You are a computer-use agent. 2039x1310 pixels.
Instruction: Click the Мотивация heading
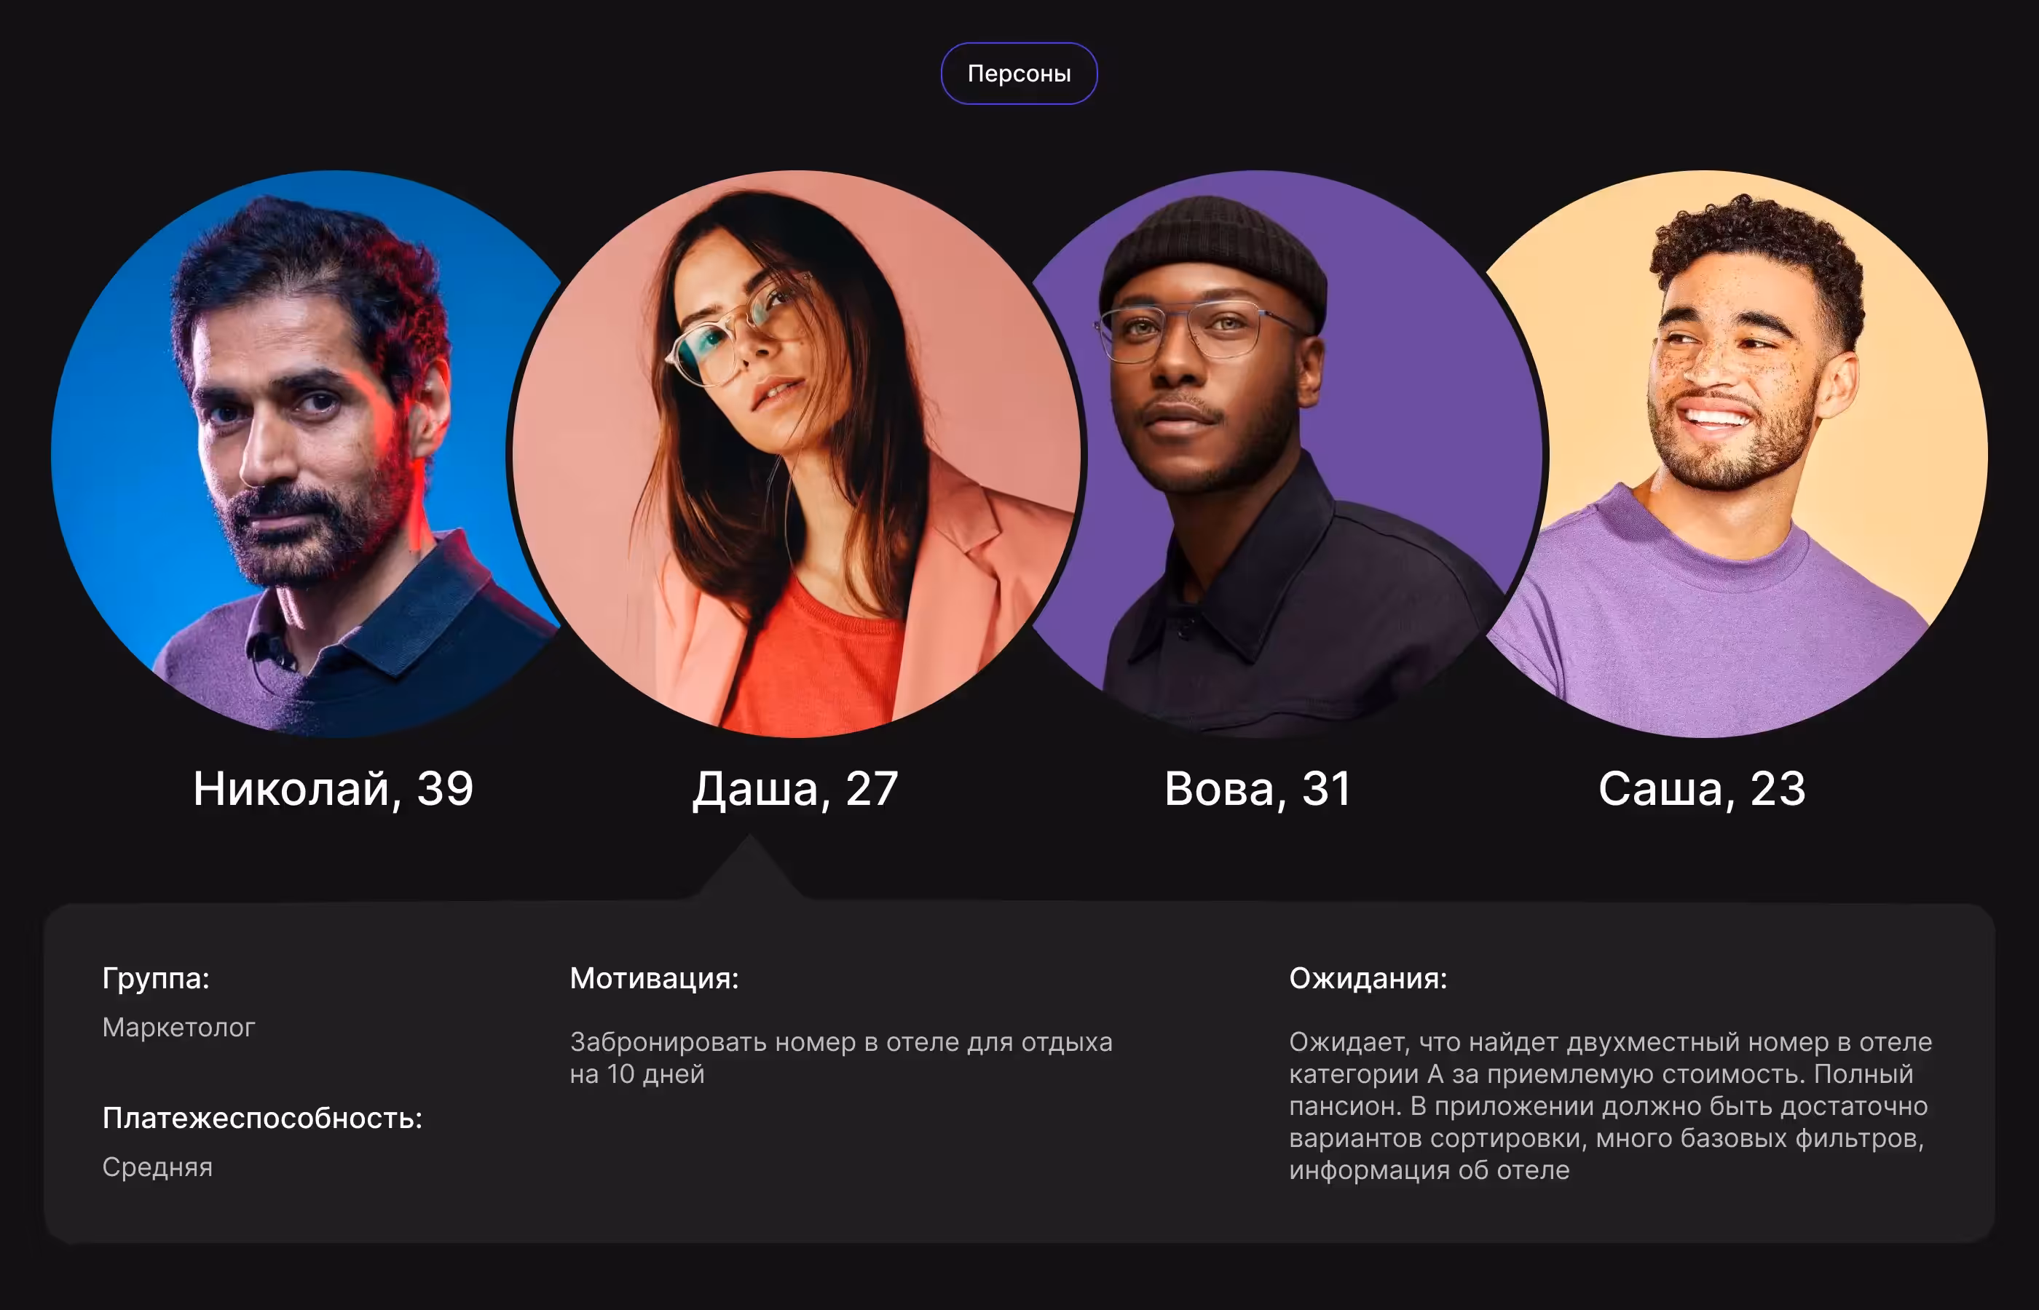coord(655,978)
